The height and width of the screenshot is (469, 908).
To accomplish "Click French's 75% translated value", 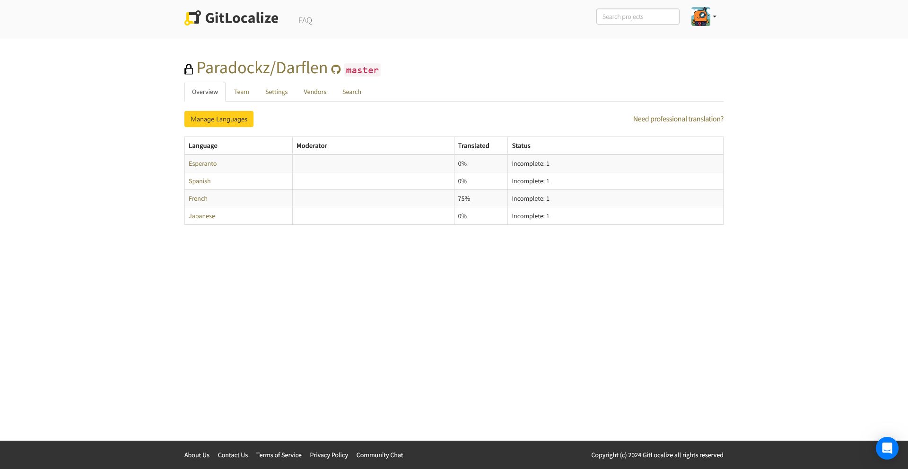I will point(464,198).
